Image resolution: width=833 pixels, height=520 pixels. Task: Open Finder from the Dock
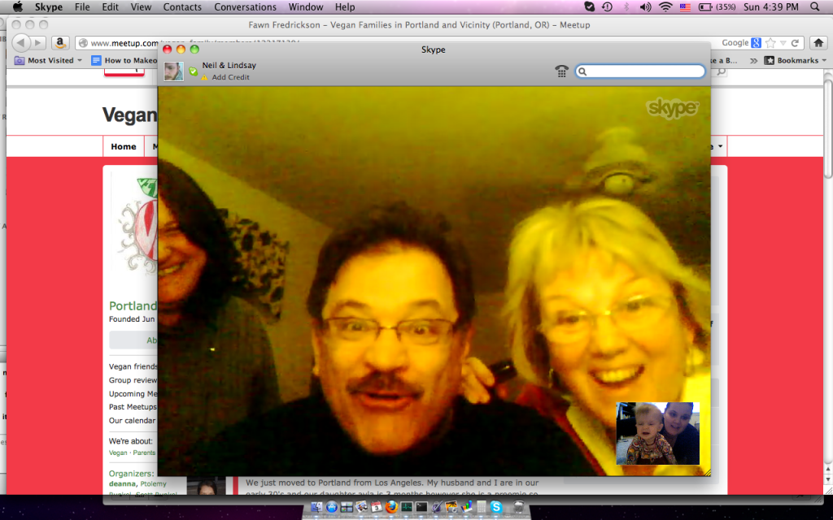pyautogui.click(x=316, y=507)
